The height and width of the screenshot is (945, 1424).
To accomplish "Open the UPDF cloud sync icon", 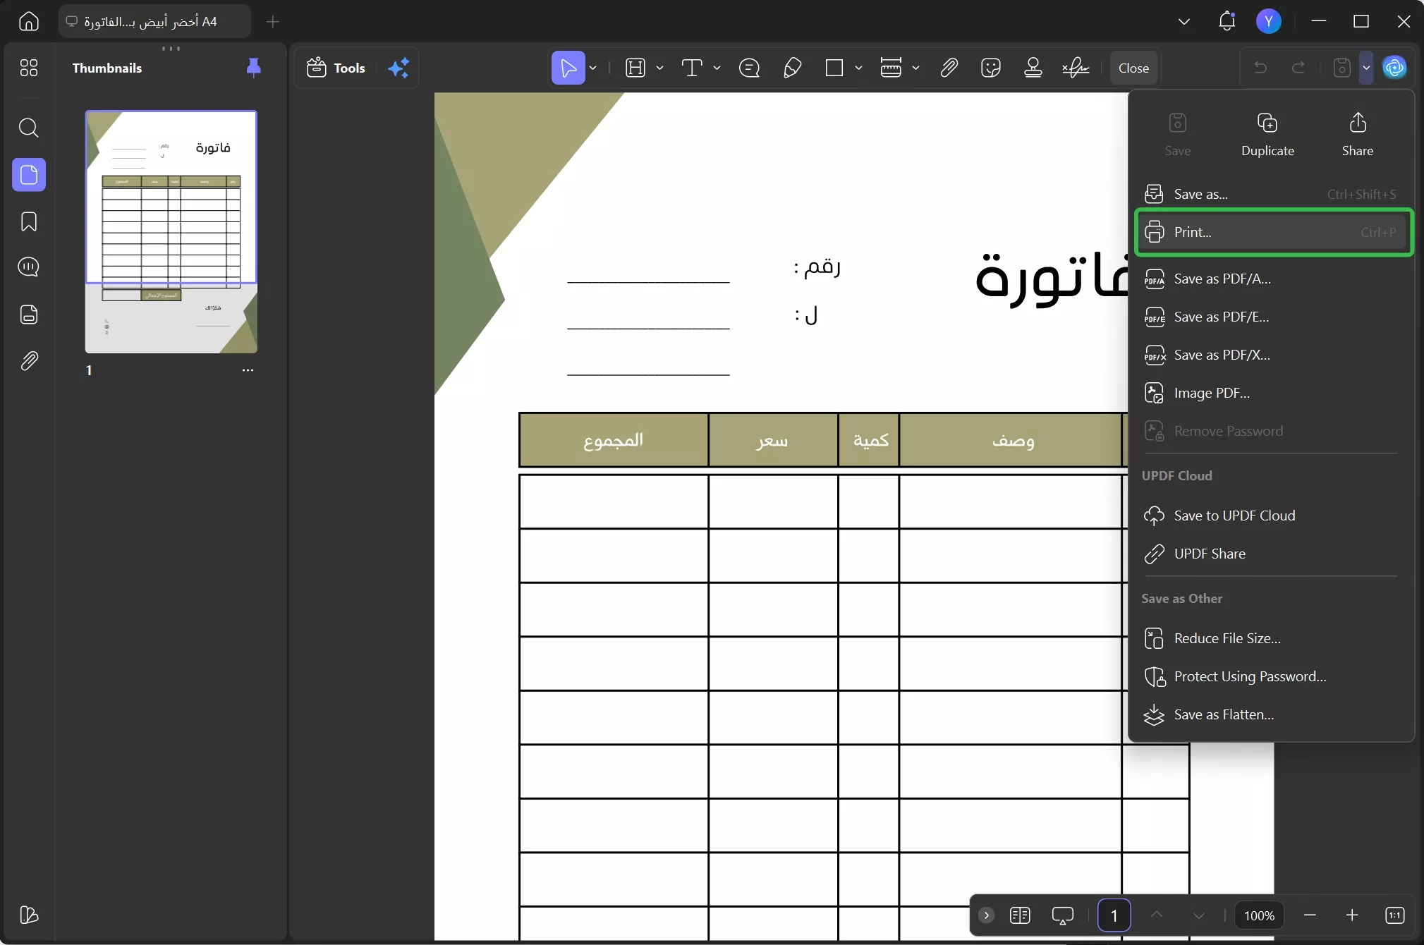I will 1394,68.
